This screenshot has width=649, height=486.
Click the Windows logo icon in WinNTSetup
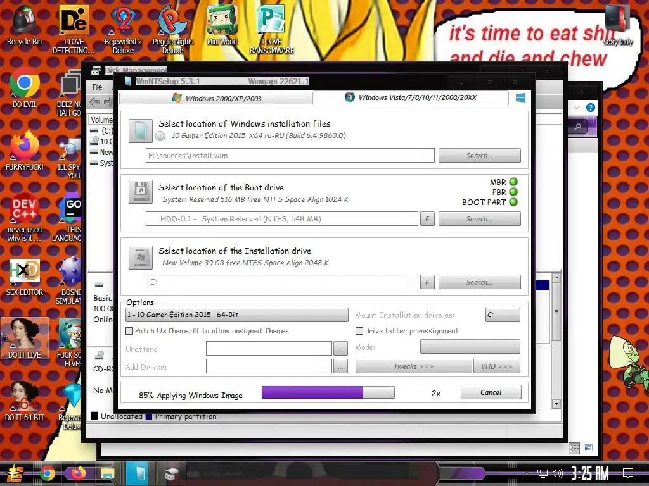click(x=520, y=97)
